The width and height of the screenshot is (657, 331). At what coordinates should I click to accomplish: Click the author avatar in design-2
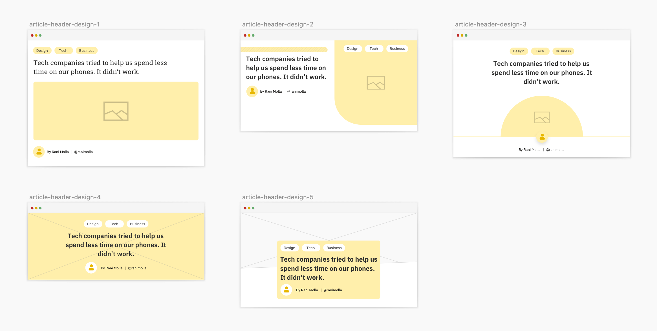pos(252,91)
